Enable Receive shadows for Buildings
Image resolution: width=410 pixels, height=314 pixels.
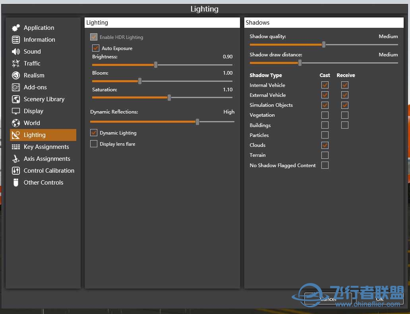tap(345, 125)
